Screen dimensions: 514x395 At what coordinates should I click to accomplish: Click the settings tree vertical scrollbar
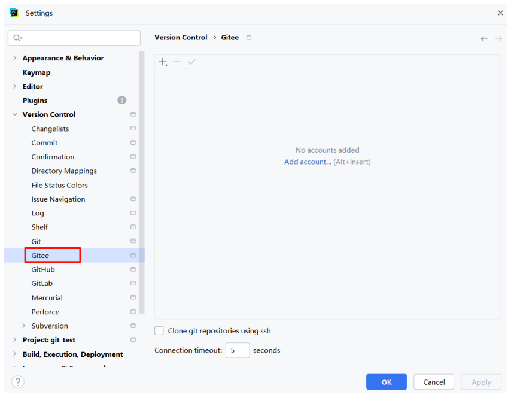pos(142,183)
